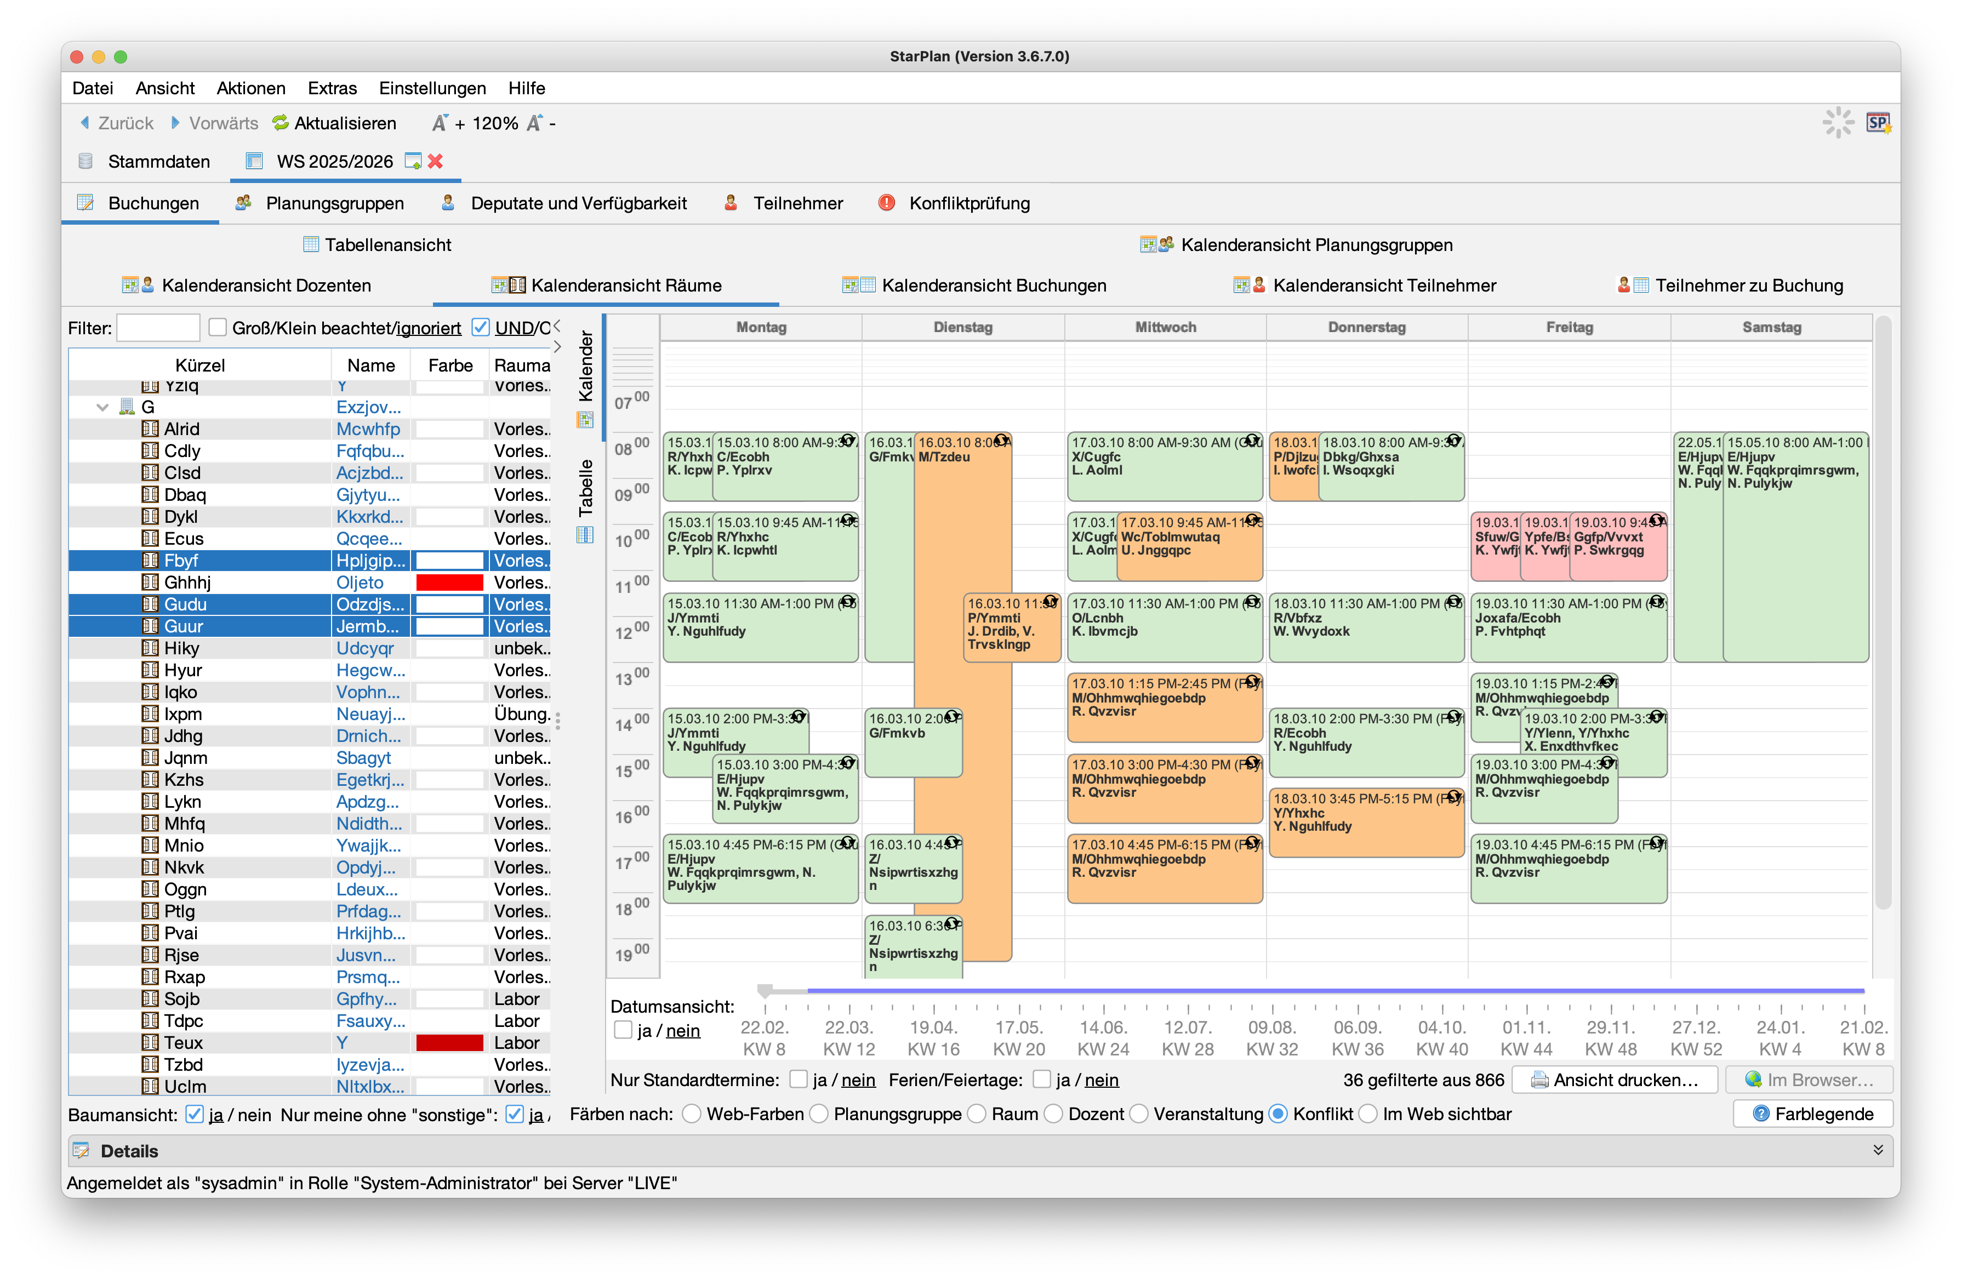Click the vertical Tabelle side tab icon

click(x=585, y=536)
